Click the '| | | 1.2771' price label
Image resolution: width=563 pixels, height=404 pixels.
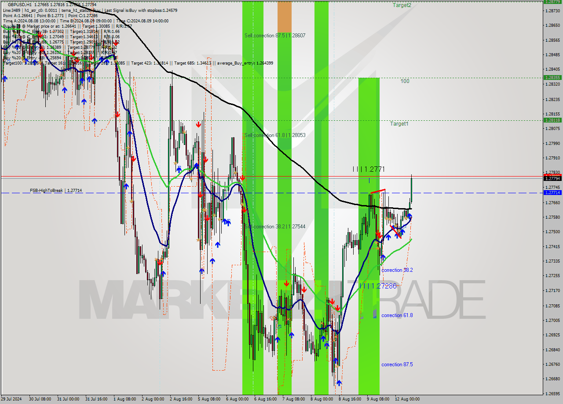click(369, 169)
